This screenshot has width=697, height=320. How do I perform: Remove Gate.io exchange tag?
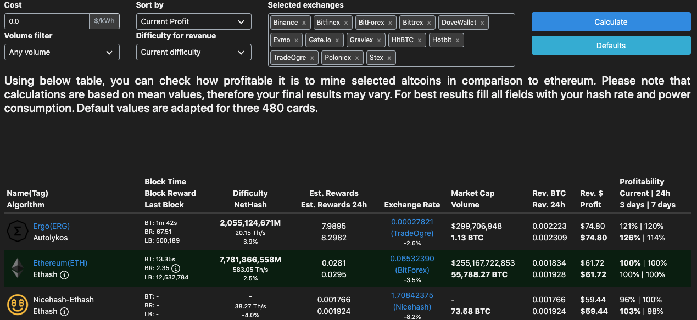(x=337, y=41)
